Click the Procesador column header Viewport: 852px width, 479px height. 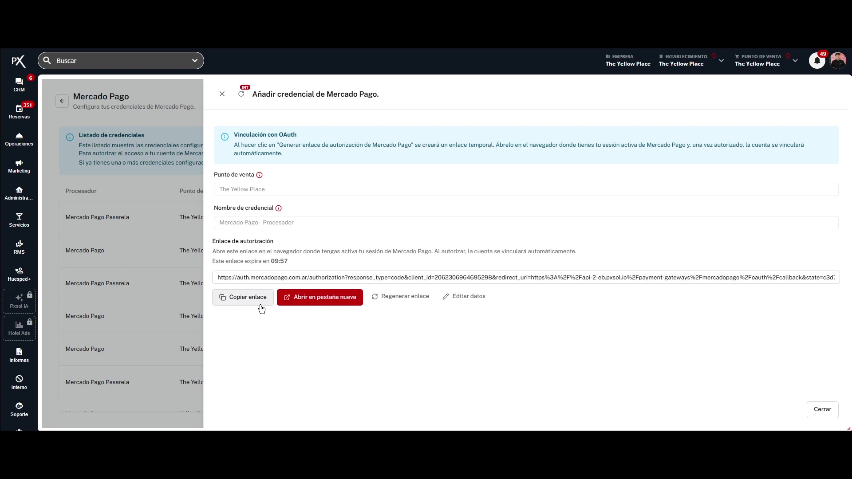click(81, 191)
